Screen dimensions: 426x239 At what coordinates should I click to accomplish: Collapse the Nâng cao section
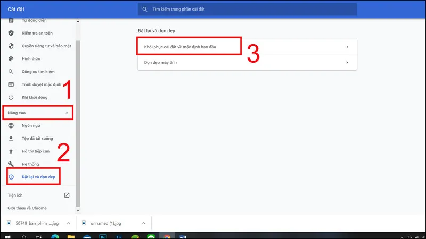[x=67, y=113]
